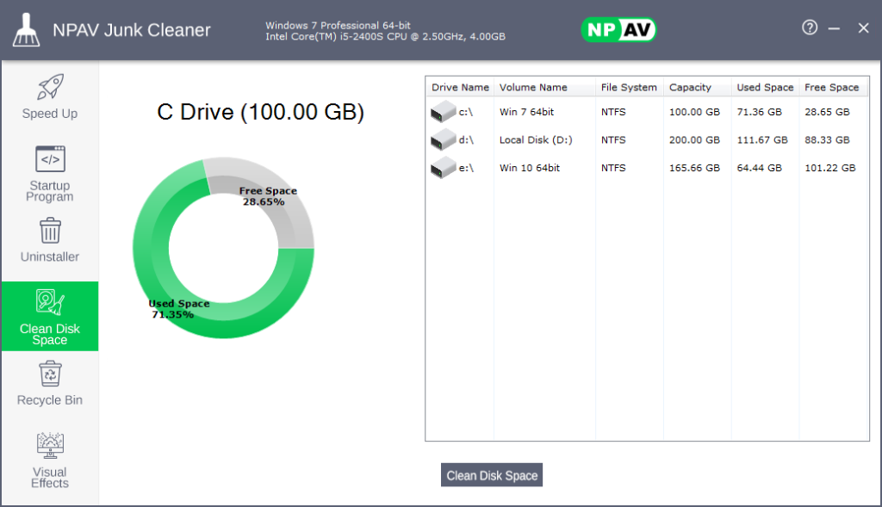Select the Clean Disk Space icon
This screenshot has width=882, height=507.
tap(50, 302)
